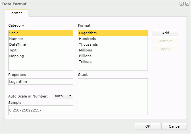Click the Remove button

(165, 41)
